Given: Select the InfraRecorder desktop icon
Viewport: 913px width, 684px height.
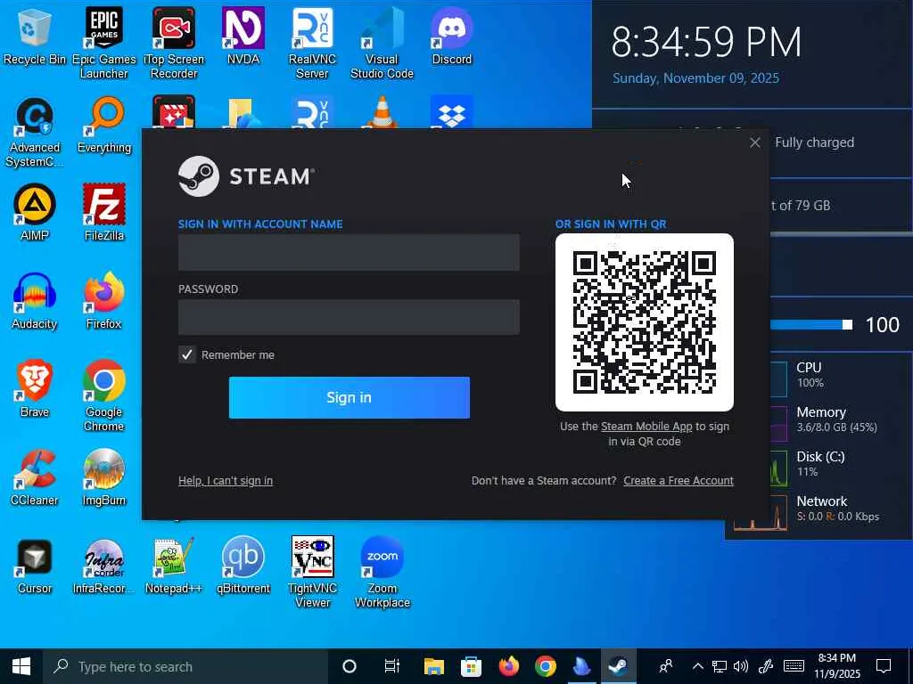Looking at the screenshot, I should 104,566.
